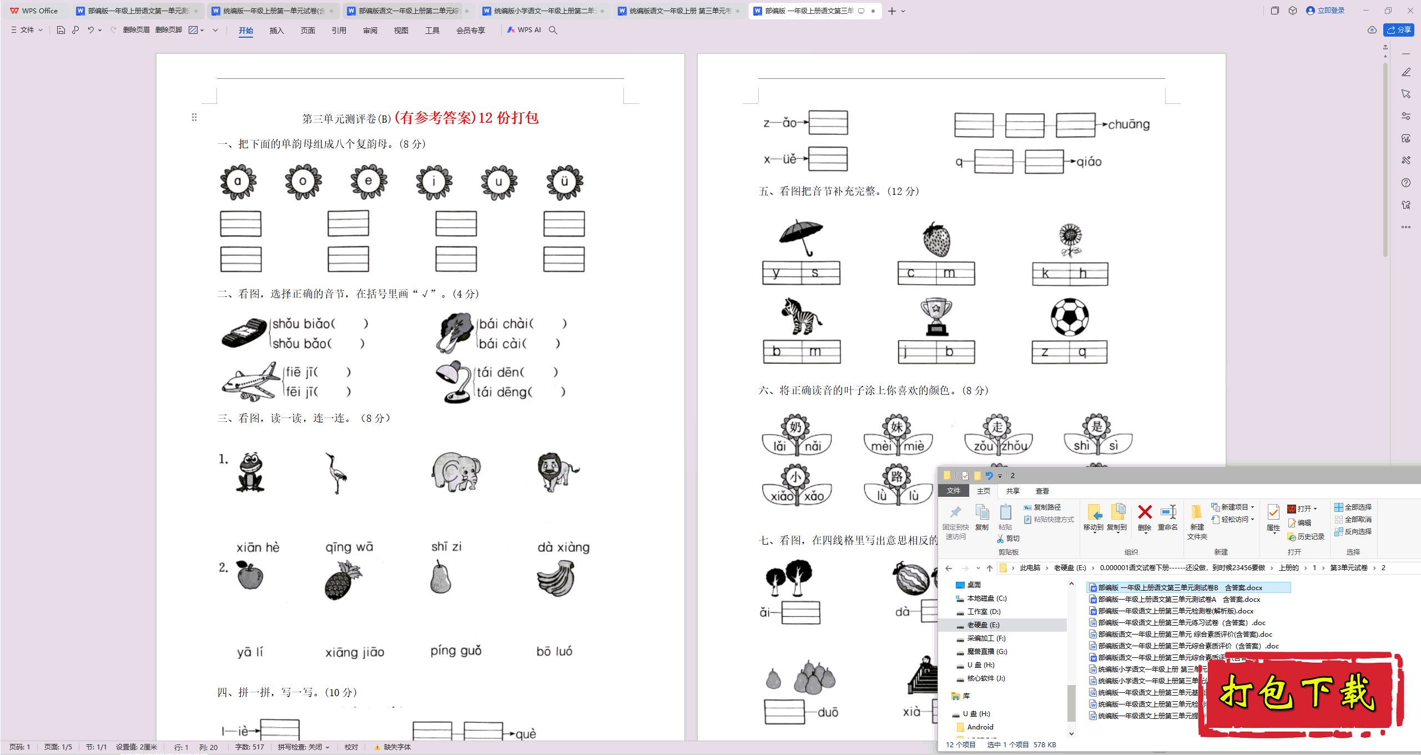Image resolution: width=1421 pixels, height=755 pixels.
Task: Select the cursor selection tool in right sidebar
Action: pyautogui.click(x=1406, y=94)
